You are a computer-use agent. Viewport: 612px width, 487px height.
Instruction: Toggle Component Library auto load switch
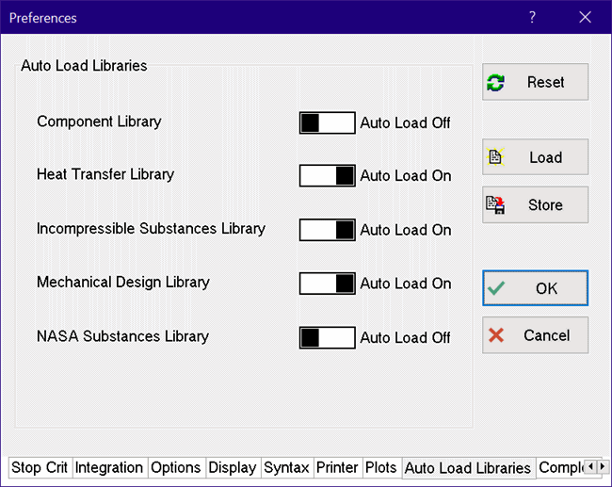pos(327,122)
